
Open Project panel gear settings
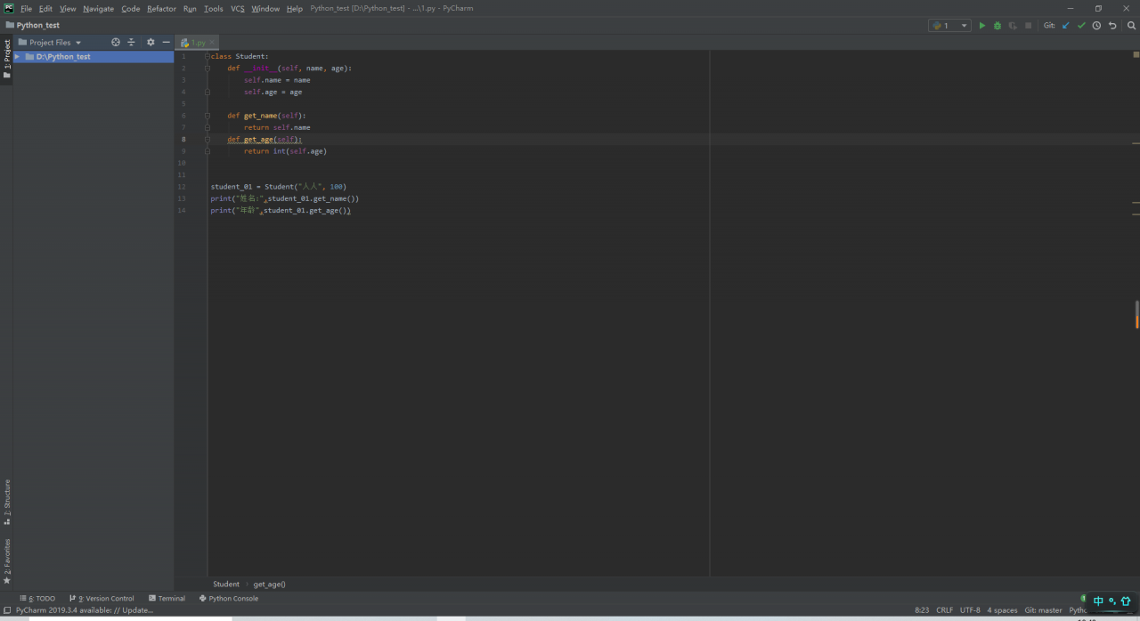(151, 42)
